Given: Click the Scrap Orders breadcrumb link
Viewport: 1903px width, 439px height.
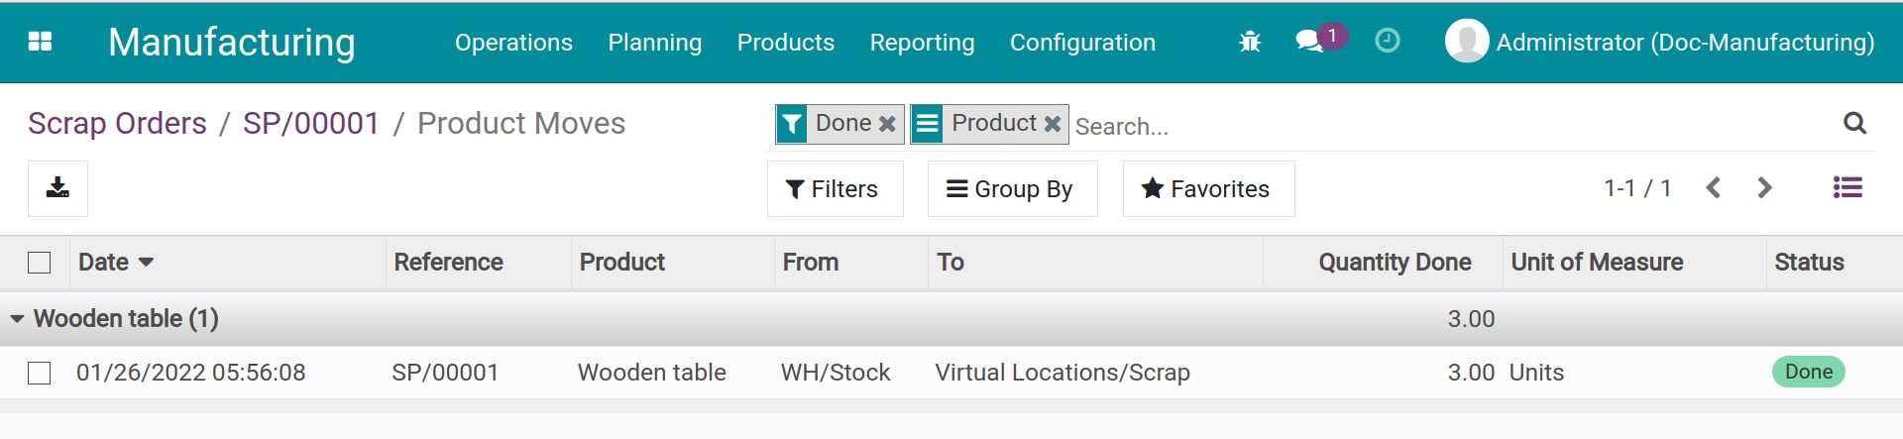Looking at the screenshot, I should 117,124.
